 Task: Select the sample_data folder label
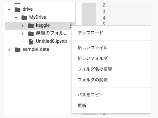click(x=36, y=49)
